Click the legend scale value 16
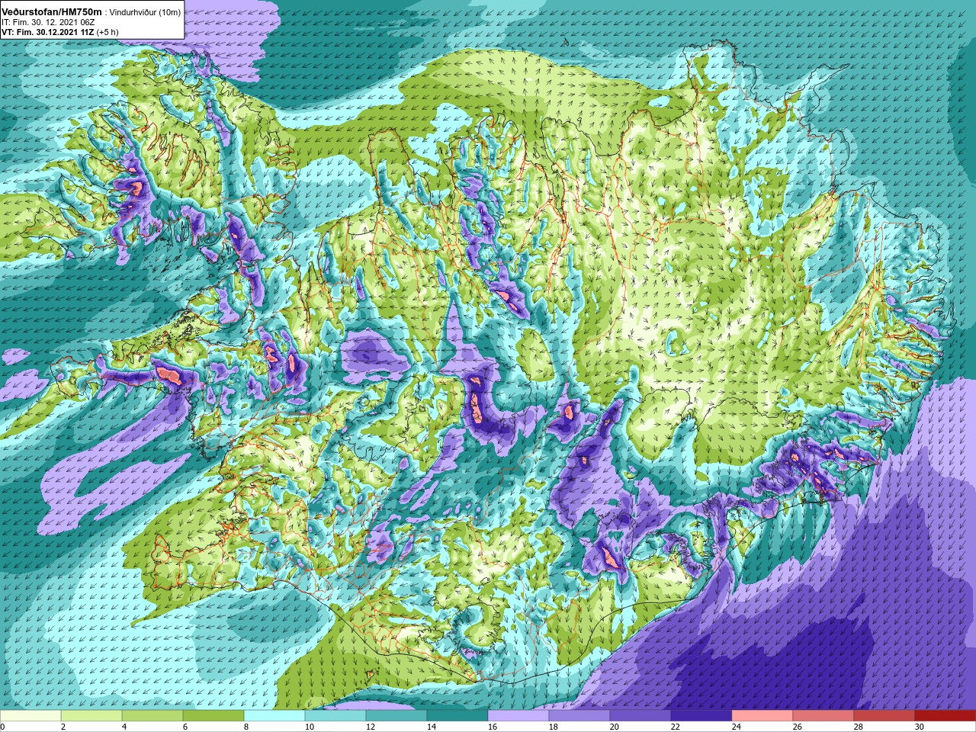 [x=493, y=727]
